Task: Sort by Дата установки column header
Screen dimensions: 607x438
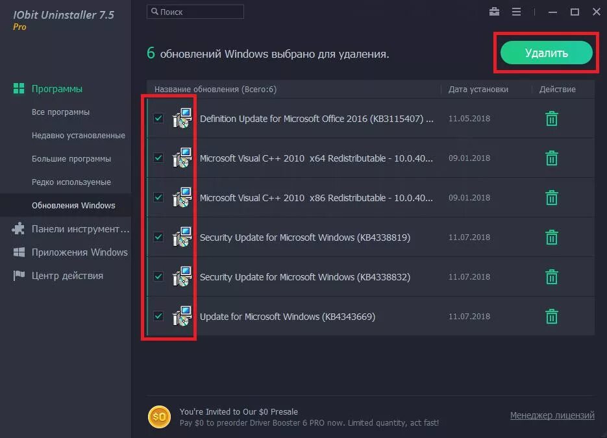Action: [x=478, y=89]
